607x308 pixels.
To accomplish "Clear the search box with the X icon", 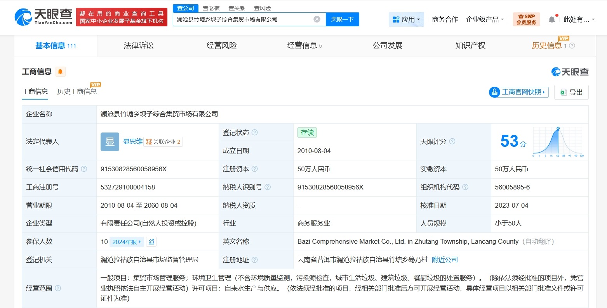I will click(317, 19).
